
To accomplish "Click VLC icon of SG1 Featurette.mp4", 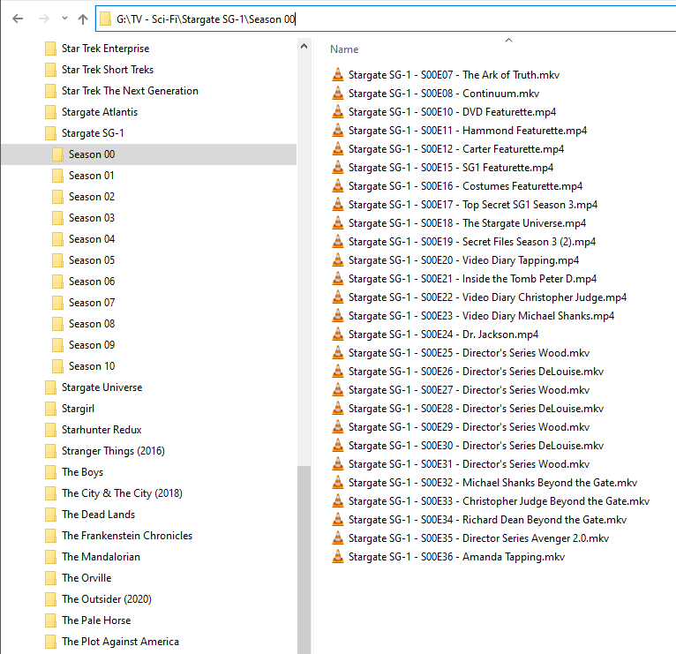I will pos(338,168).
